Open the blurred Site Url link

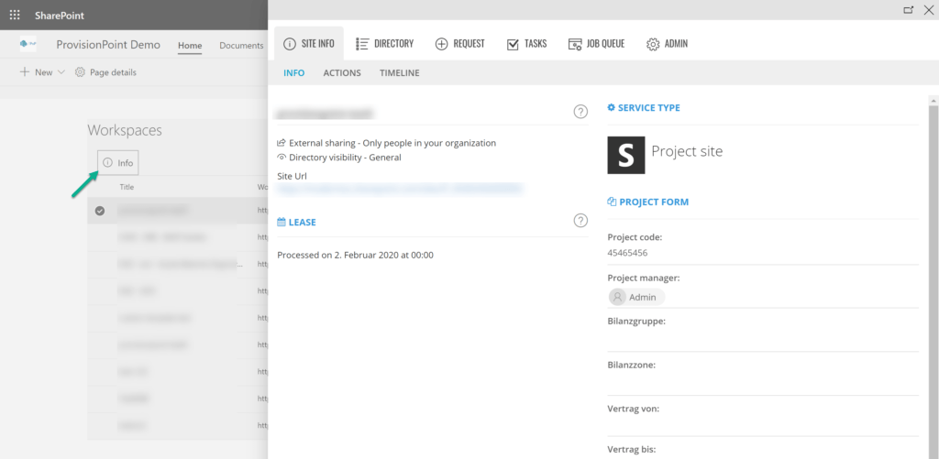tap(400, 189)
